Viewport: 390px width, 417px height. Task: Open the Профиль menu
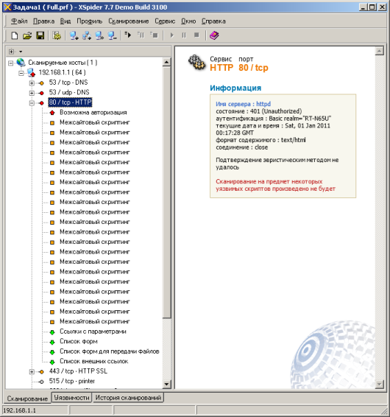click(89, 21)
